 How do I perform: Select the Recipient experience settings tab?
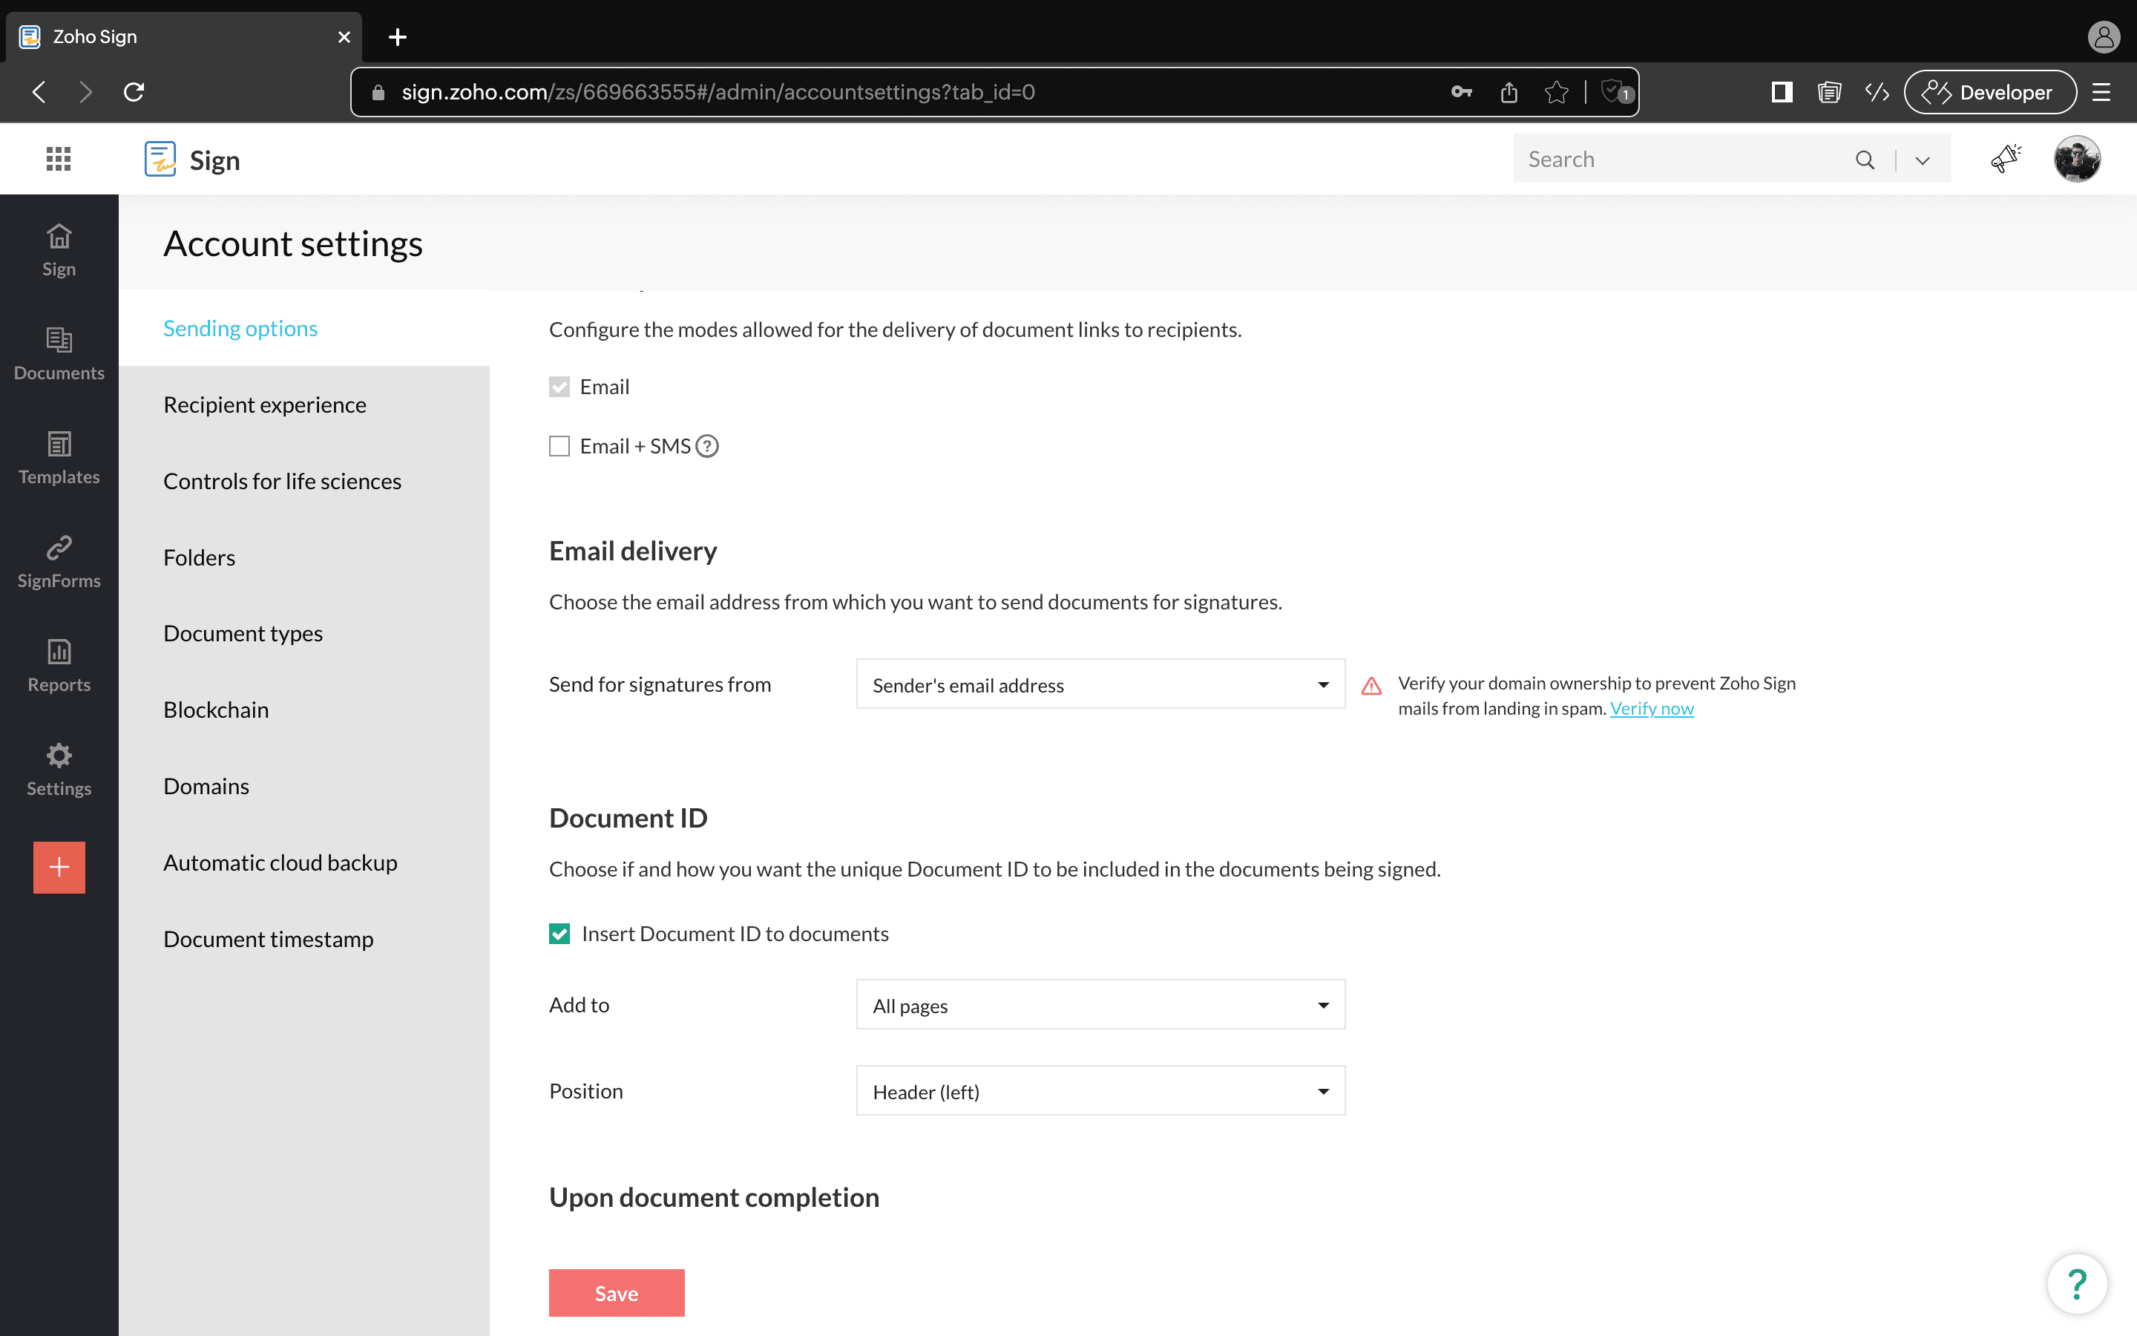pyautogui.click(x=264, y=405)
